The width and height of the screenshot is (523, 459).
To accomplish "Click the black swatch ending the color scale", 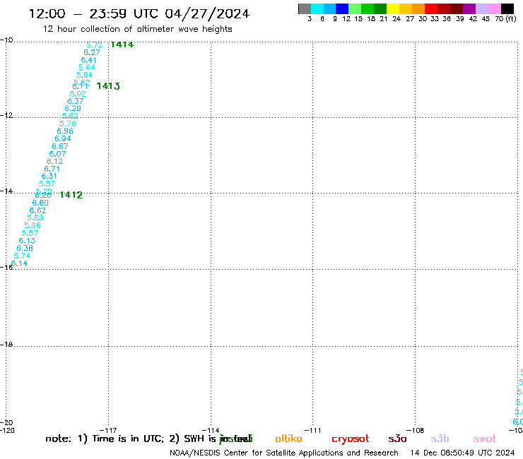I will (507, 8).
